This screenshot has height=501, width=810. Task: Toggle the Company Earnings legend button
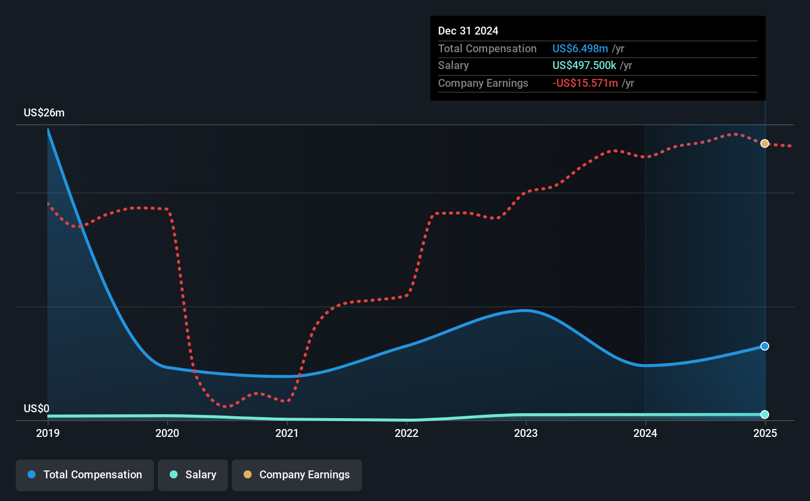point(297,475)
